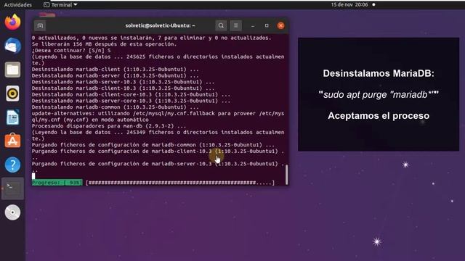Click "Purgando ficheros de configuración de mariadb-common" line

pos(153,145)
